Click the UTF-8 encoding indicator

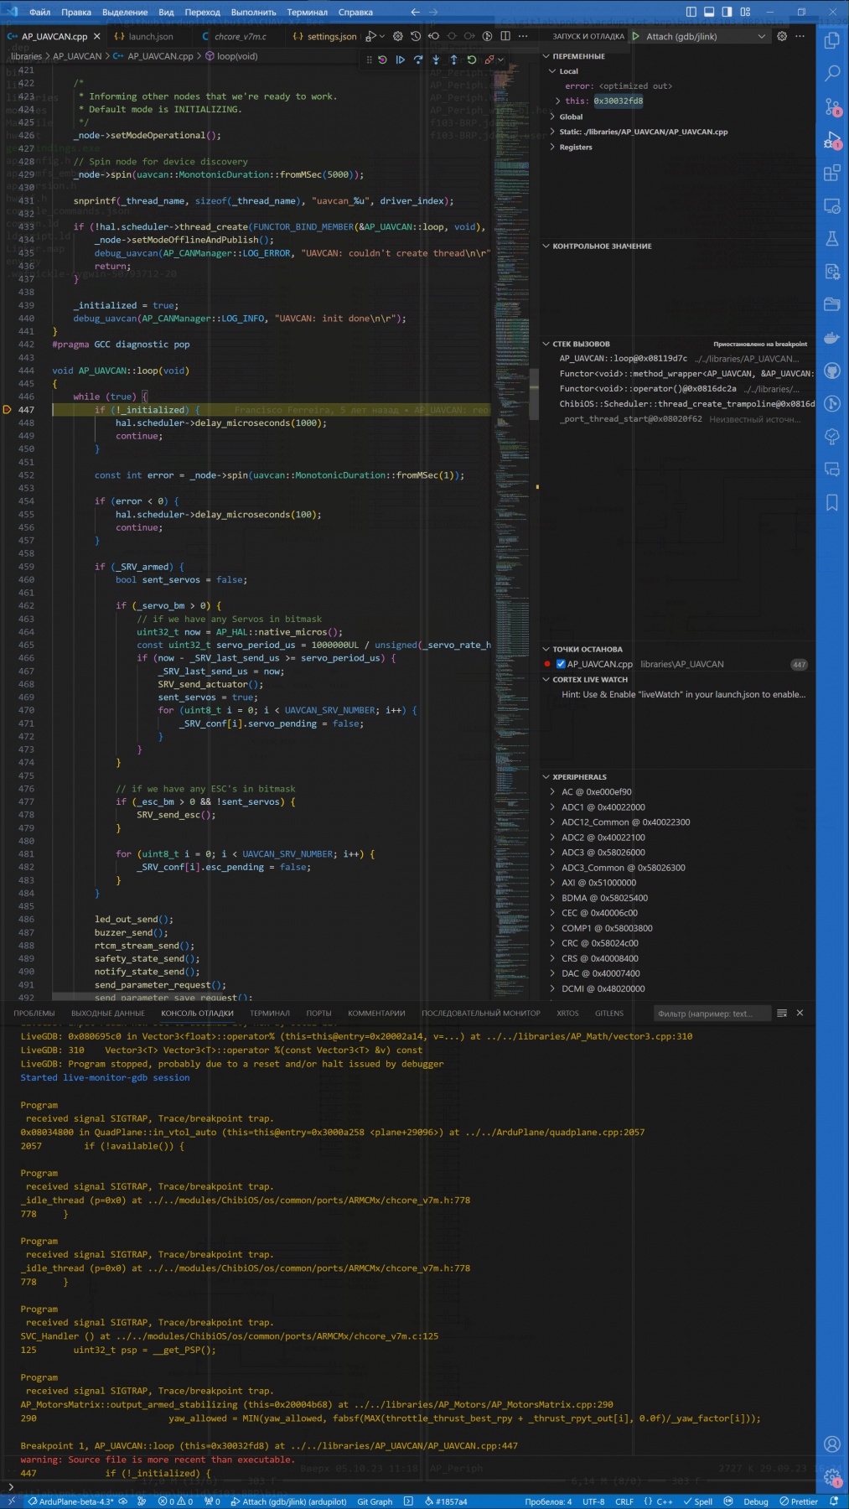point(593,1501)
